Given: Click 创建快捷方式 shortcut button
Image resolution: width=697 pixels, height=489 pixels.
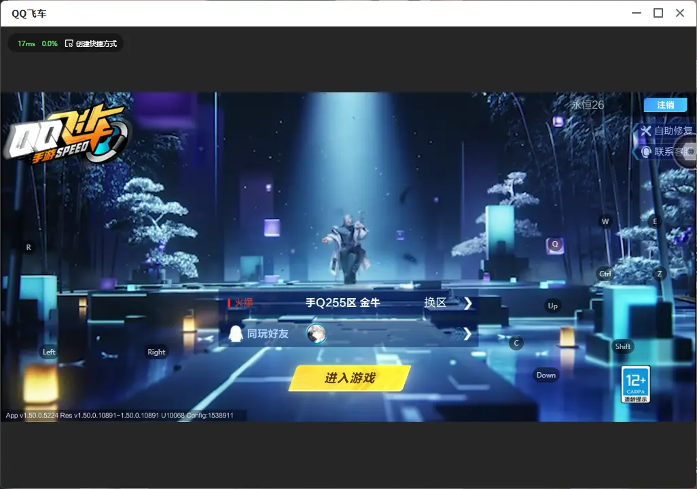Looking at the screenshot, I should click(x=91, y=43).
